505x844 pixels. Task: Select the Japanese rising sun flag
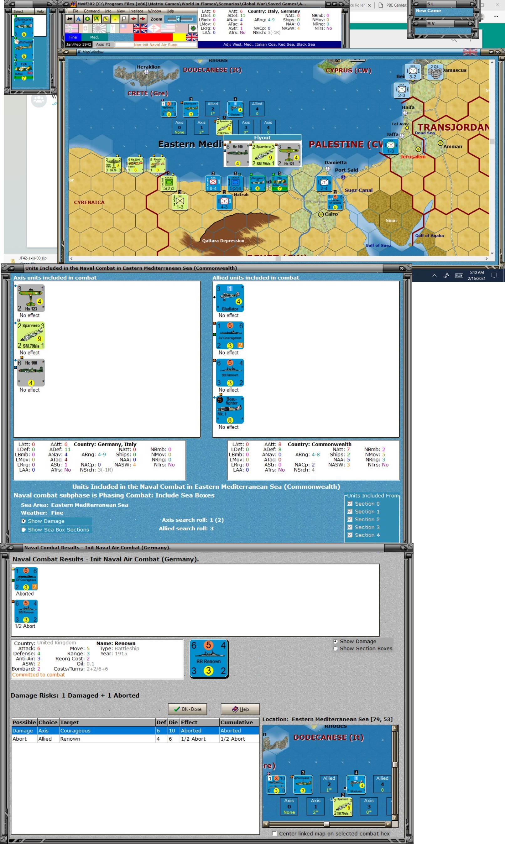pyautogui.click(x=99, y=28)
